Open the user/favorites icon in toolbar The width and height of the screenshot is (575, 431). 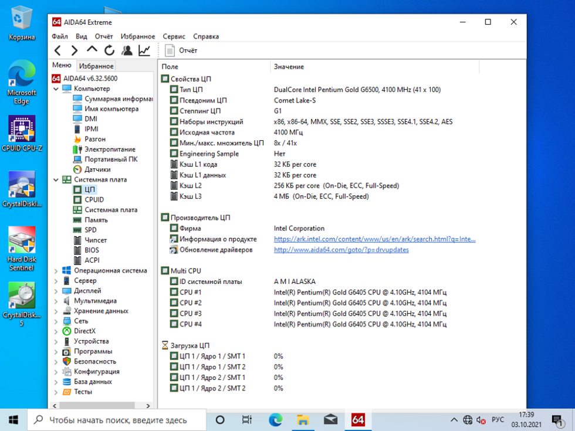[127, 51]
